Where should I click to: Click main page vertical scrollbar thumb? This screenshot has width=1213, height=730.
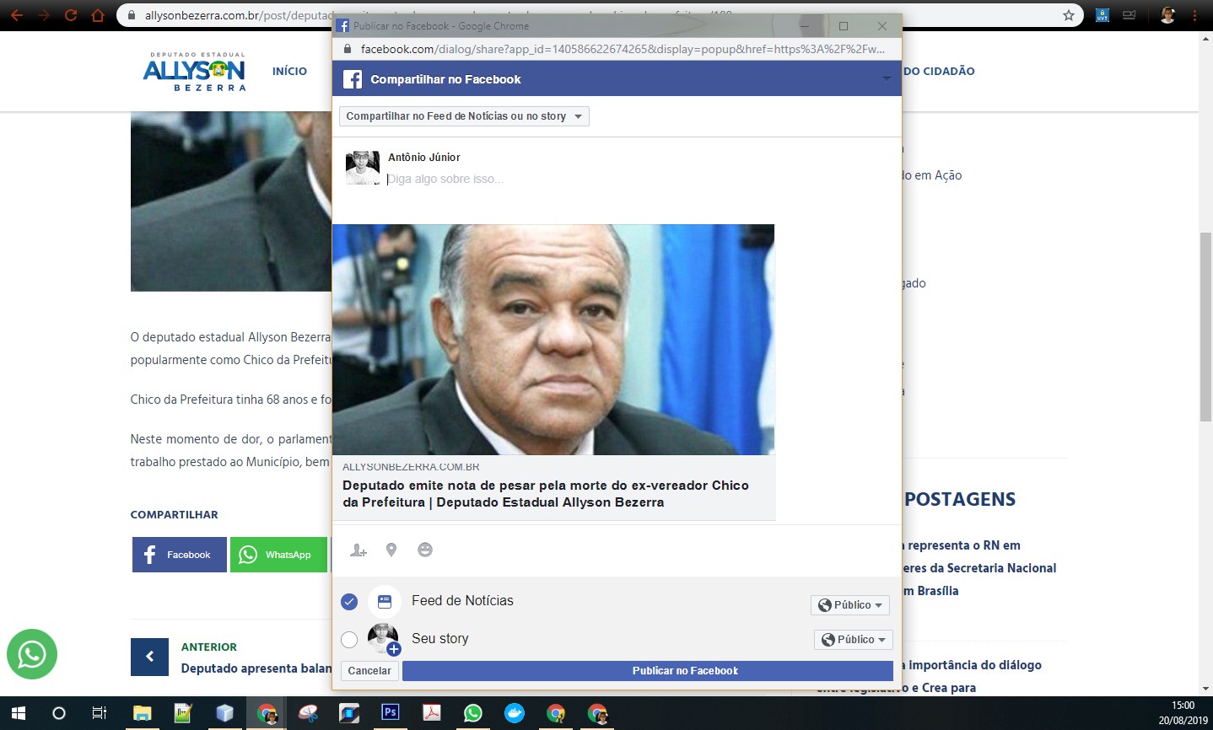(1206, 325)
